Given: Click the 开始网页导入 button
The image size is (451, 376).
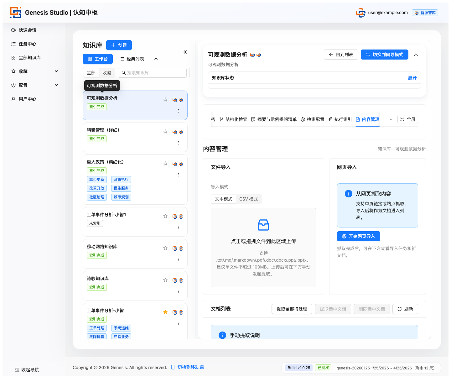Looking at the screenshot, I should pyautogui.click(x=358, y=236).
